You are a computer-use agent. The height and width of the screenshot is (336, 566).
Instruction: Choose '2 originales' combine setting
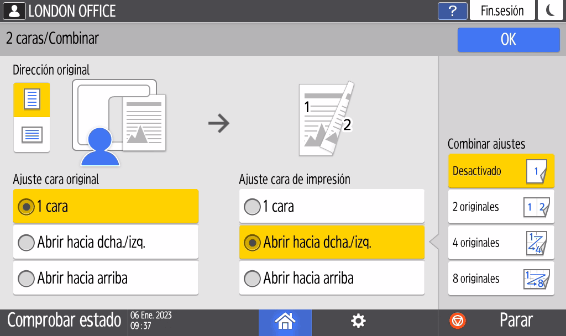tap(501, 207)
